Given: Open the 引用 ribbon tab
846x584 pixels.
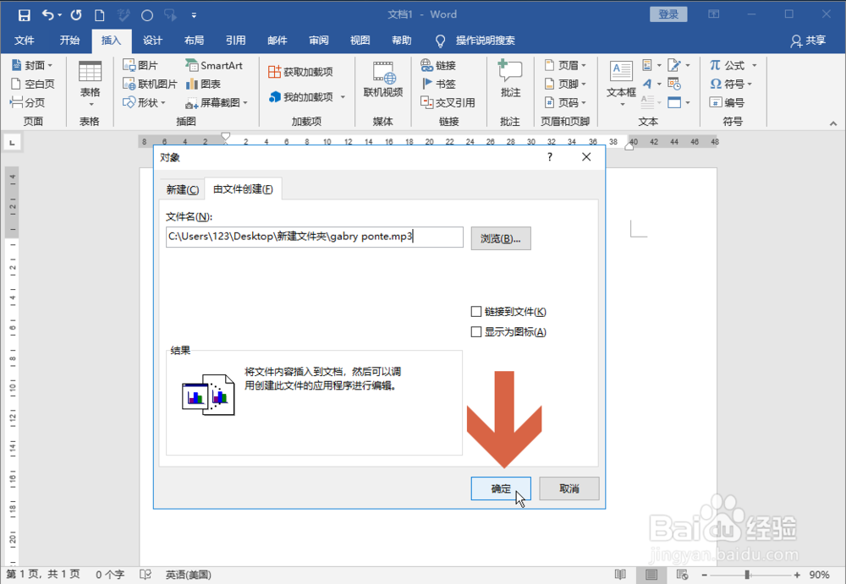Looking at the screenshot, I should [236, 41].
